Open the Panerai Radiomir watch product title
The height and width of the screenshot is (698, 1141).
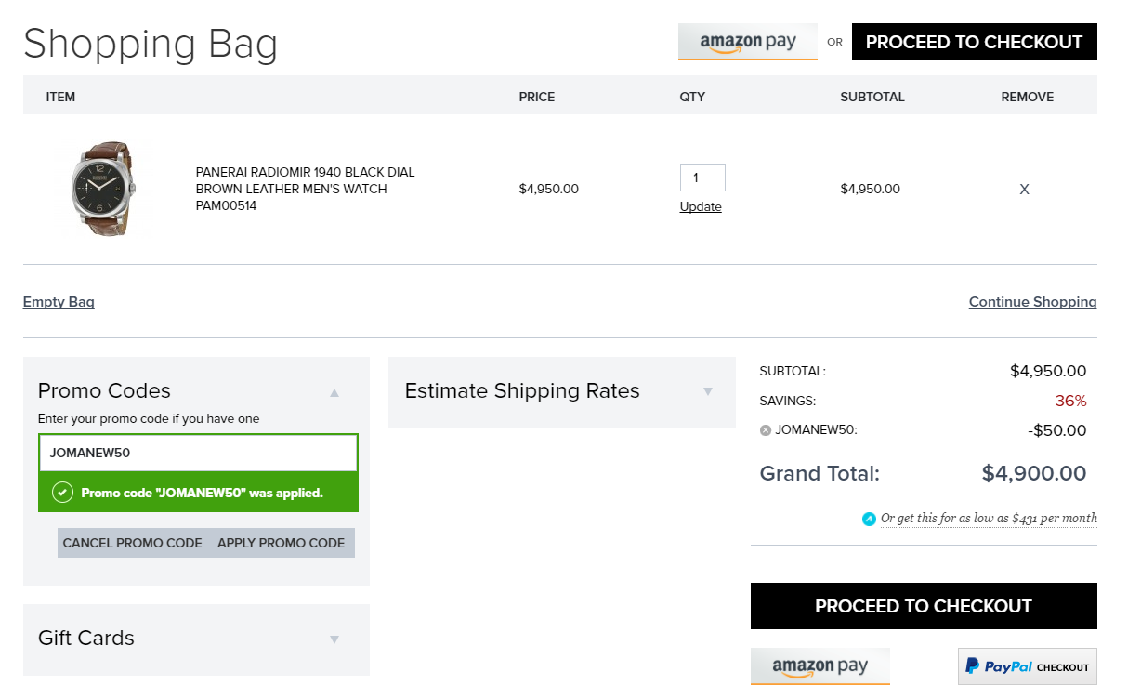pyautogui.click(x=305, y=189)
